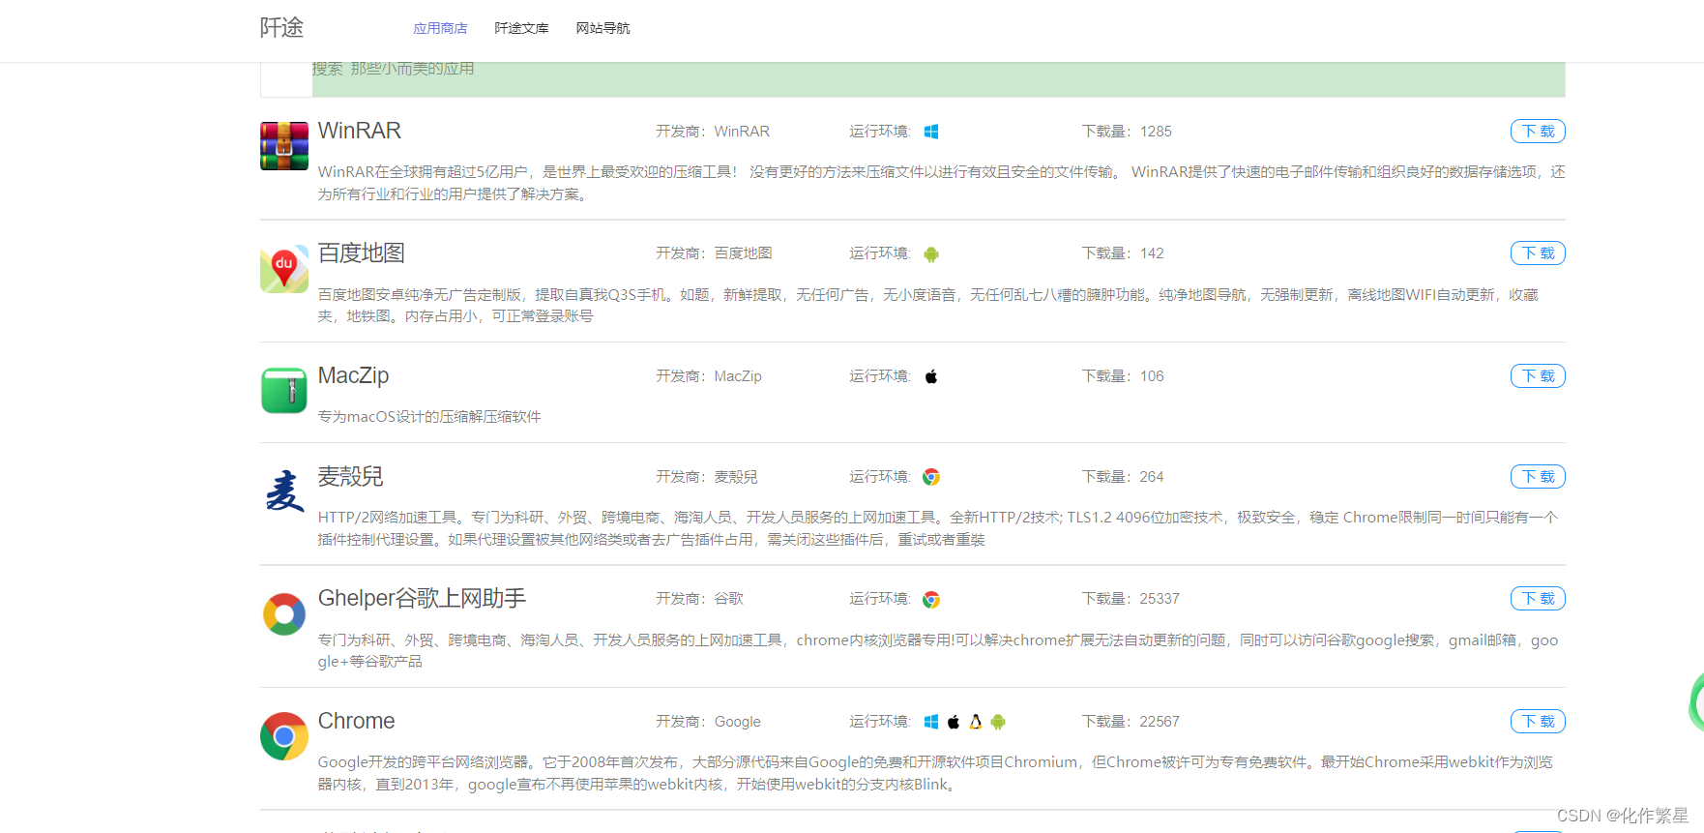
Task: Click the text 下载量: 106
Action: pyautogui.click(x=1123, y=376)
